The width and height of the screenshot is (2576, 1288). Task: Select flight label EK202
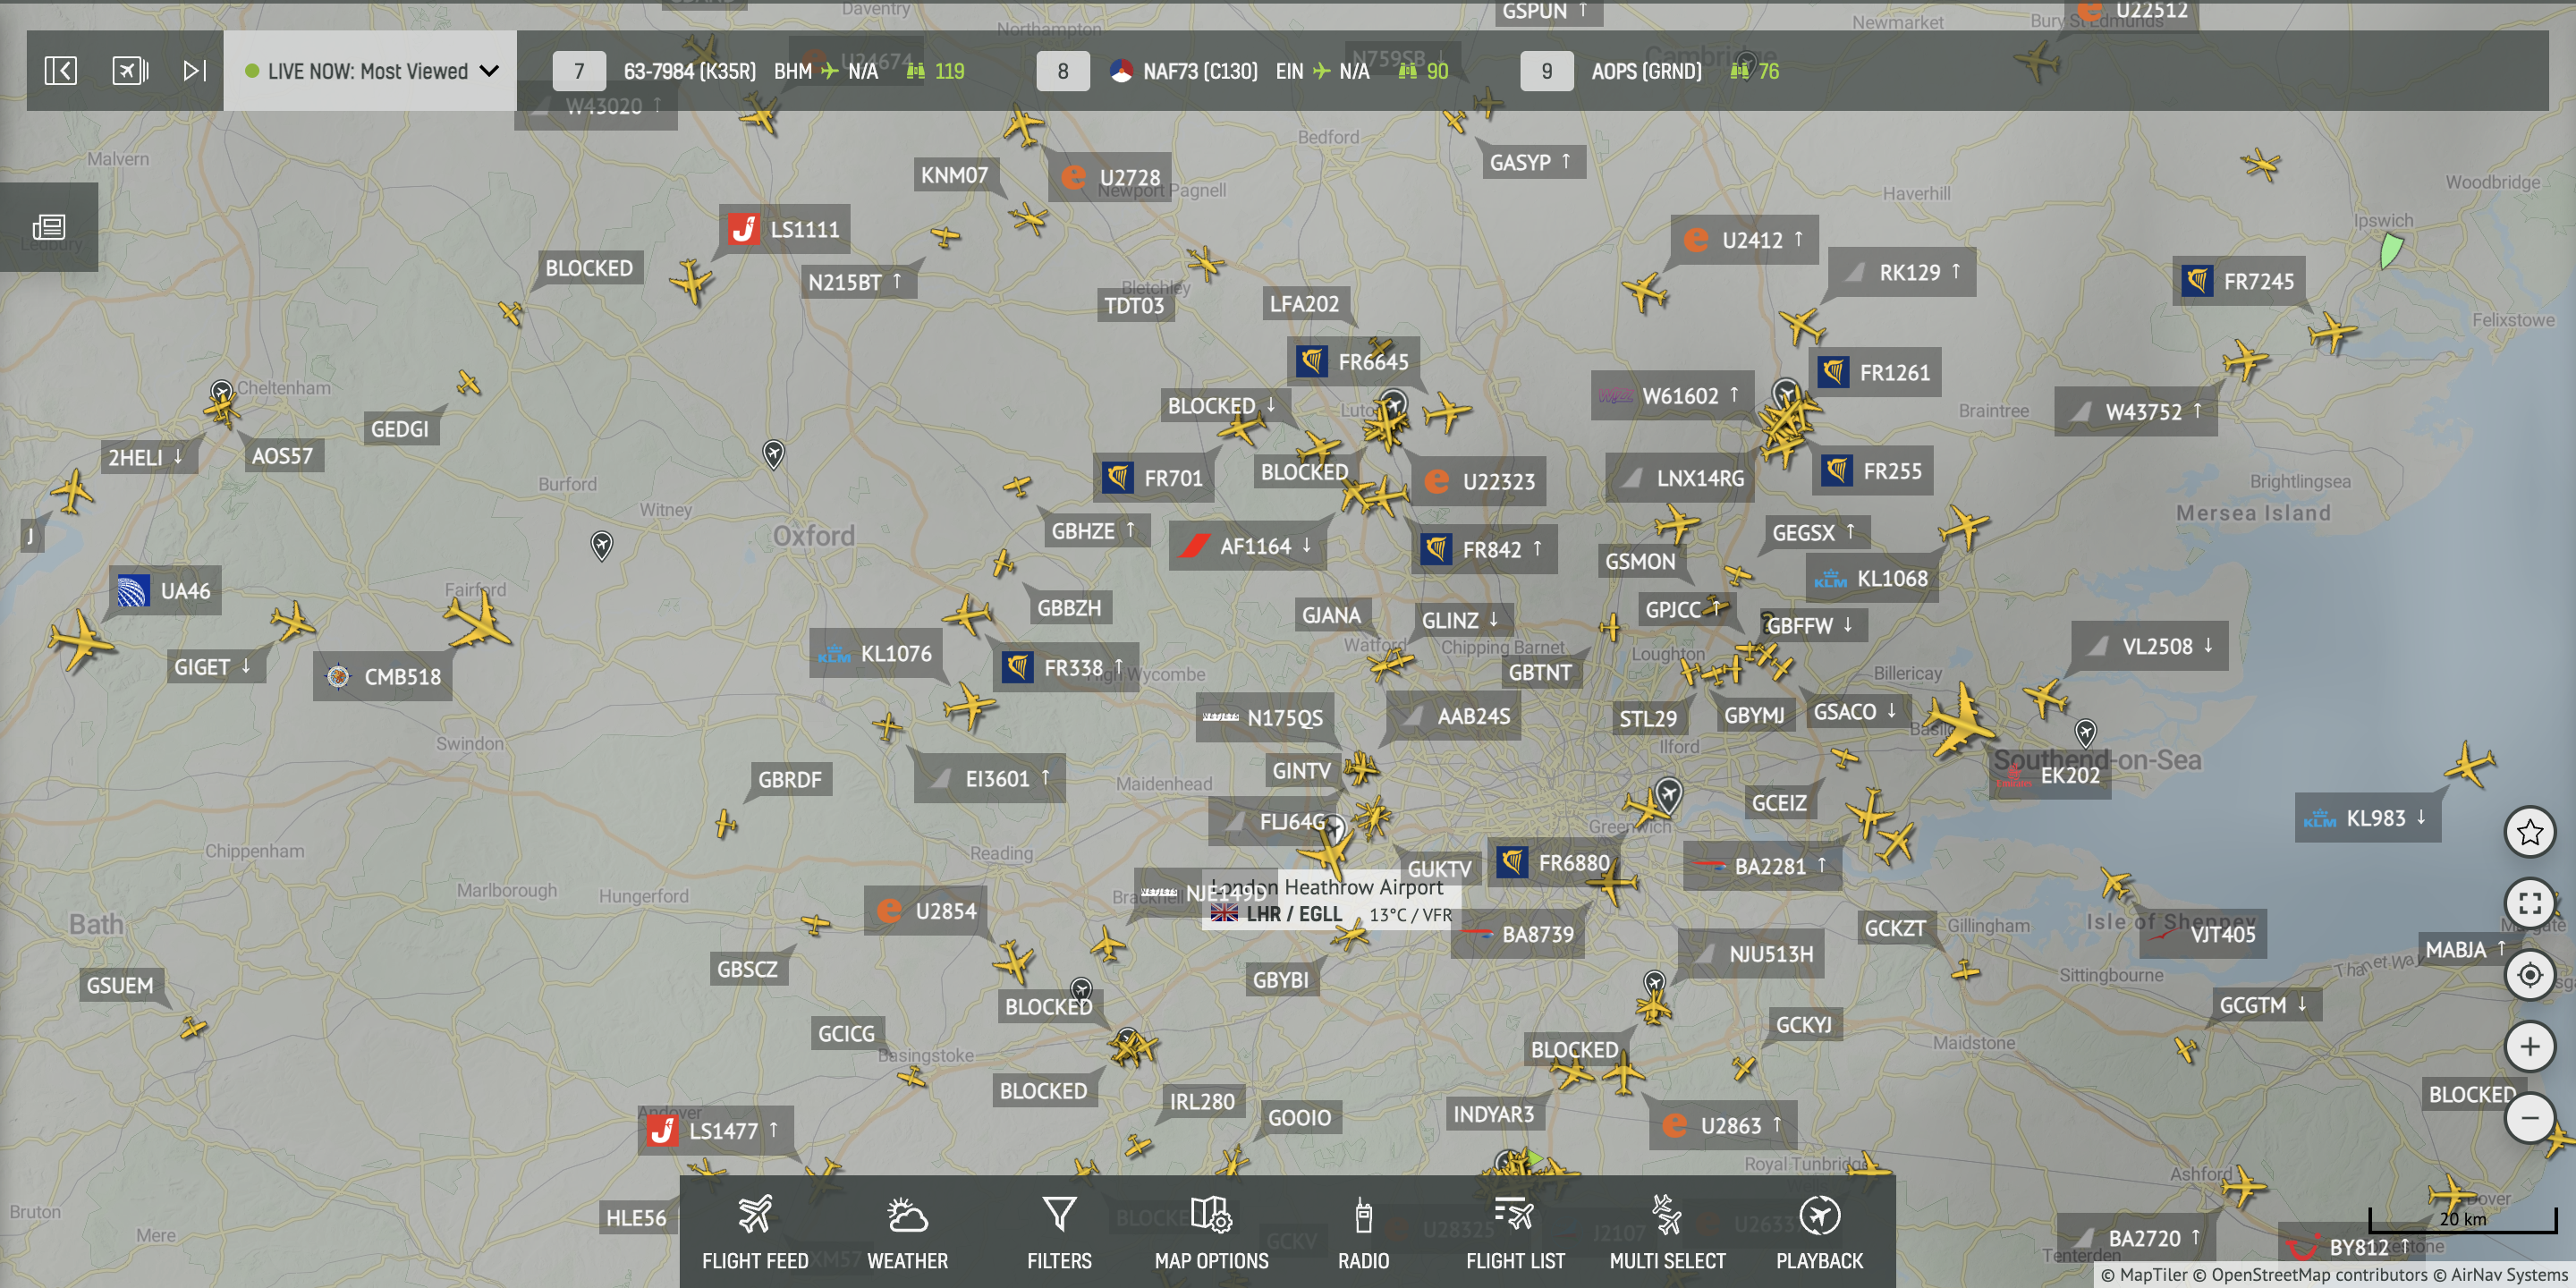click(x=2051, y=776)
